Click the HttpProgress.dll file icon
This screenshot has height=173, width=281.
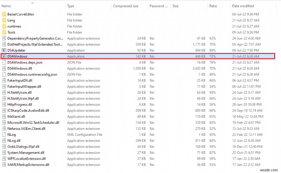click(x=4, y=105)
